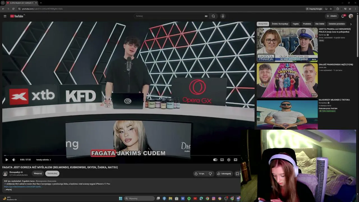Like the video with 15 tys. likes
This screenshot has width=359, height=202.
tap(200, 174)
